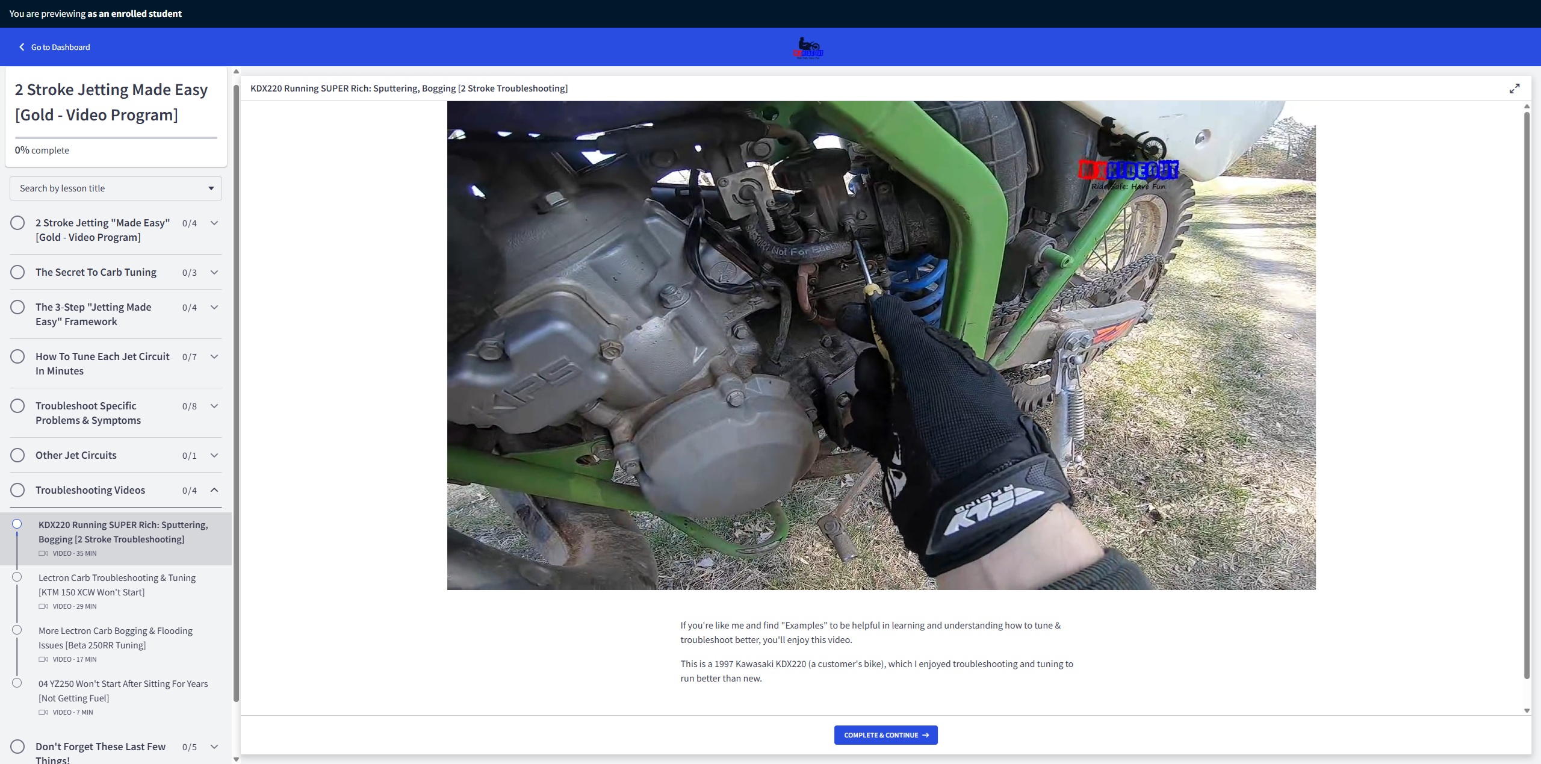Open the Search by lesson title dropdown
1541x764 pixels.
pos(116,188)
